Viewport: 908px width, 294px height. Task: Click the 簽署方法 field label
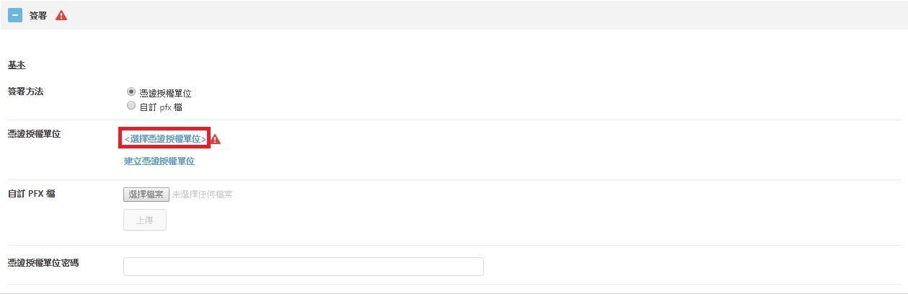(x=25, y=92)
